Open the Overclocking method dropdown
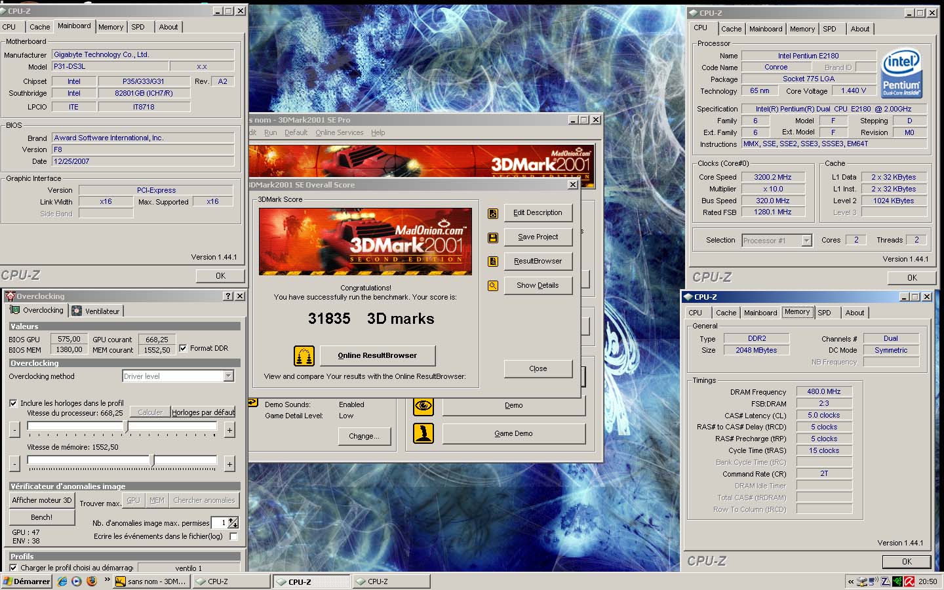Image resolution: width=944 pixels, height=590 pixels. pos(229,376)
